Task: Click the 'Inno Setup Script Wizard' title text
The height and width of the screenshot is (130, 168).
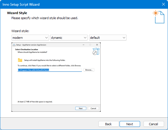Action: coord(21,5)
